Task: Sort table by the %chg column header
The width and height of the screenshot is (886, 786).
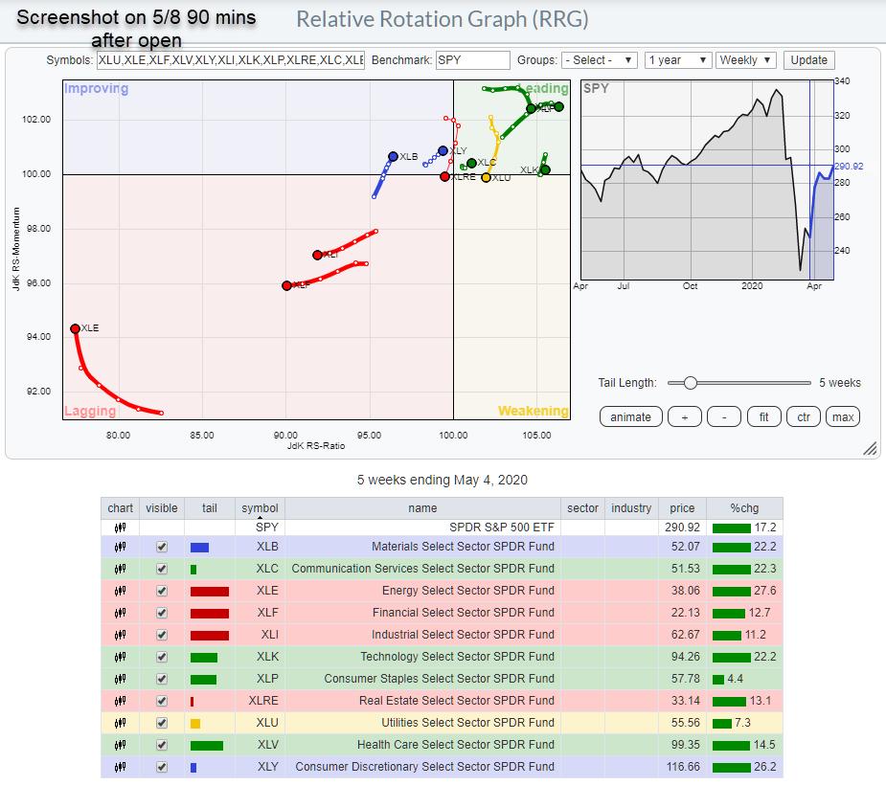Action: click(744, 508)
